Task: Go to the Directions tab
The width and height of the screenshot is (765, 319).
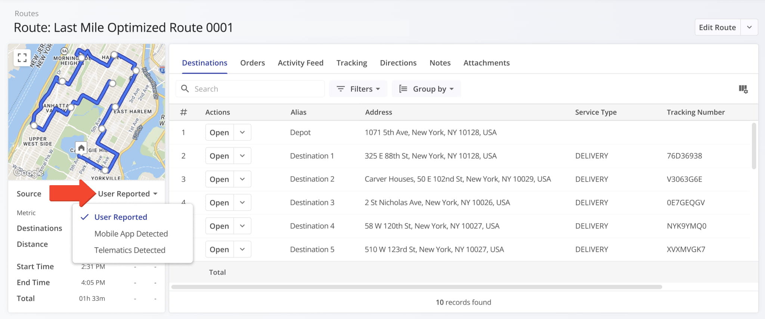Action: pos(398,63)
